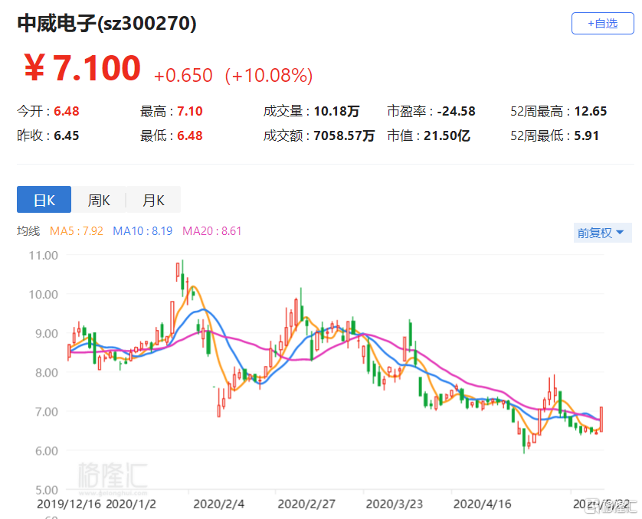This screenshot has width=642, height=519.
Task: Click the MA5 : 7.92 indicator label
Action: coord(77,231)
